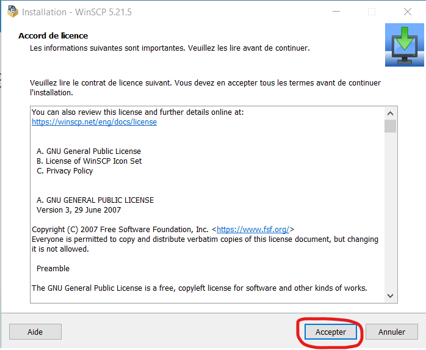Image resolution: width=426 pixels, height=350 pixels.
Task: Click the 'A. GNU General Public License' contents line
Action: tap(88, 151)
